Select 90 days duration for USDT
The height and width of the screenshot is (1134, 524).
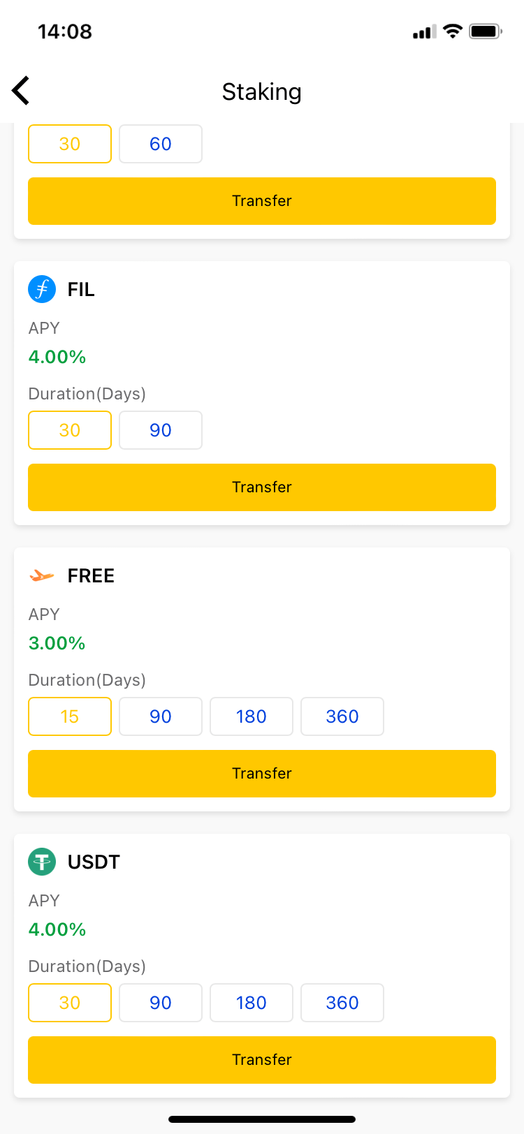(x=161, y=1003)
